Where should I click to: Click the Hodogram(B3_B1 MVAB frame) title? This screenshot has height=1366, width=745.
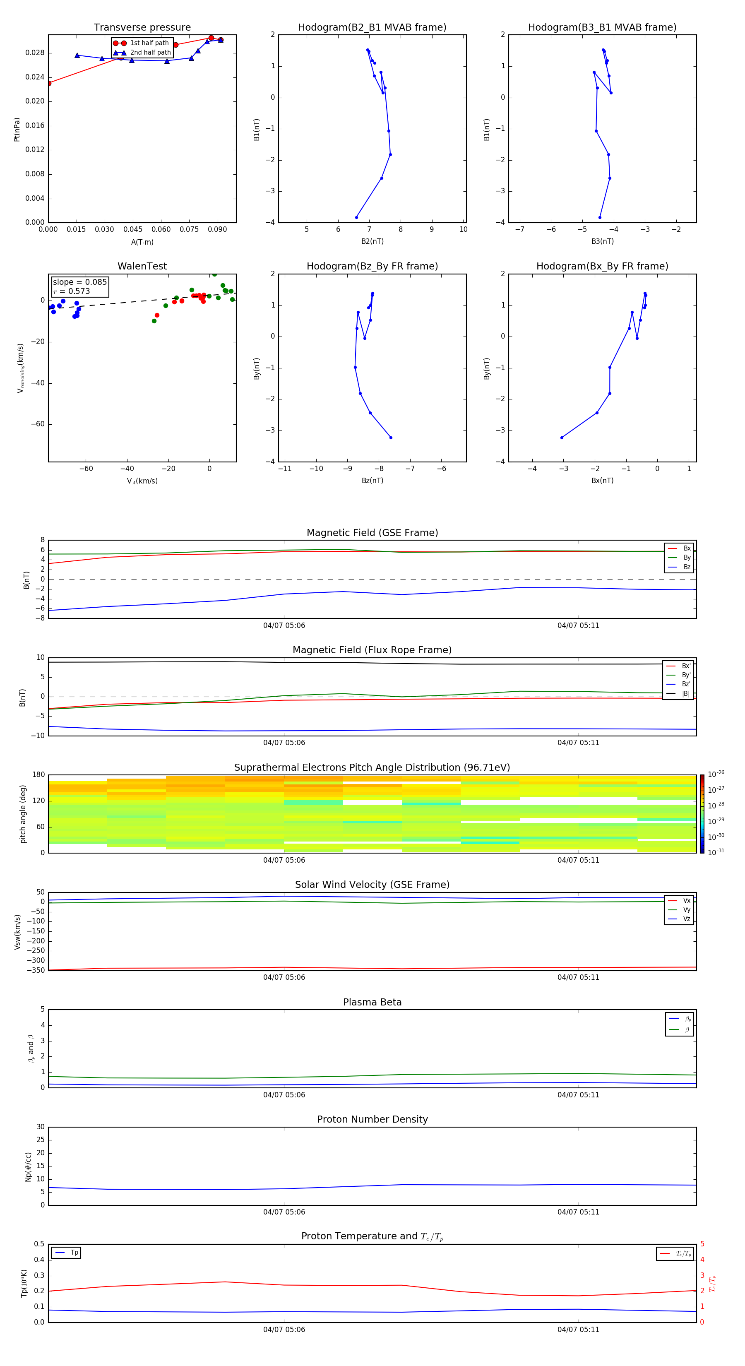click(602, 28)
